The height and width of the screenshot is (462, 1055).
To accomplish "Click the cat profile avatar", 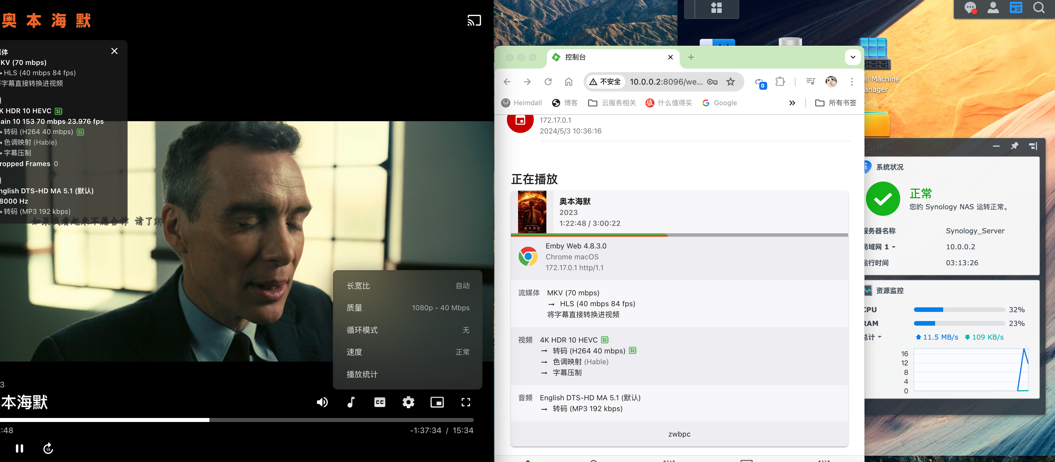I will coord(831,82).
